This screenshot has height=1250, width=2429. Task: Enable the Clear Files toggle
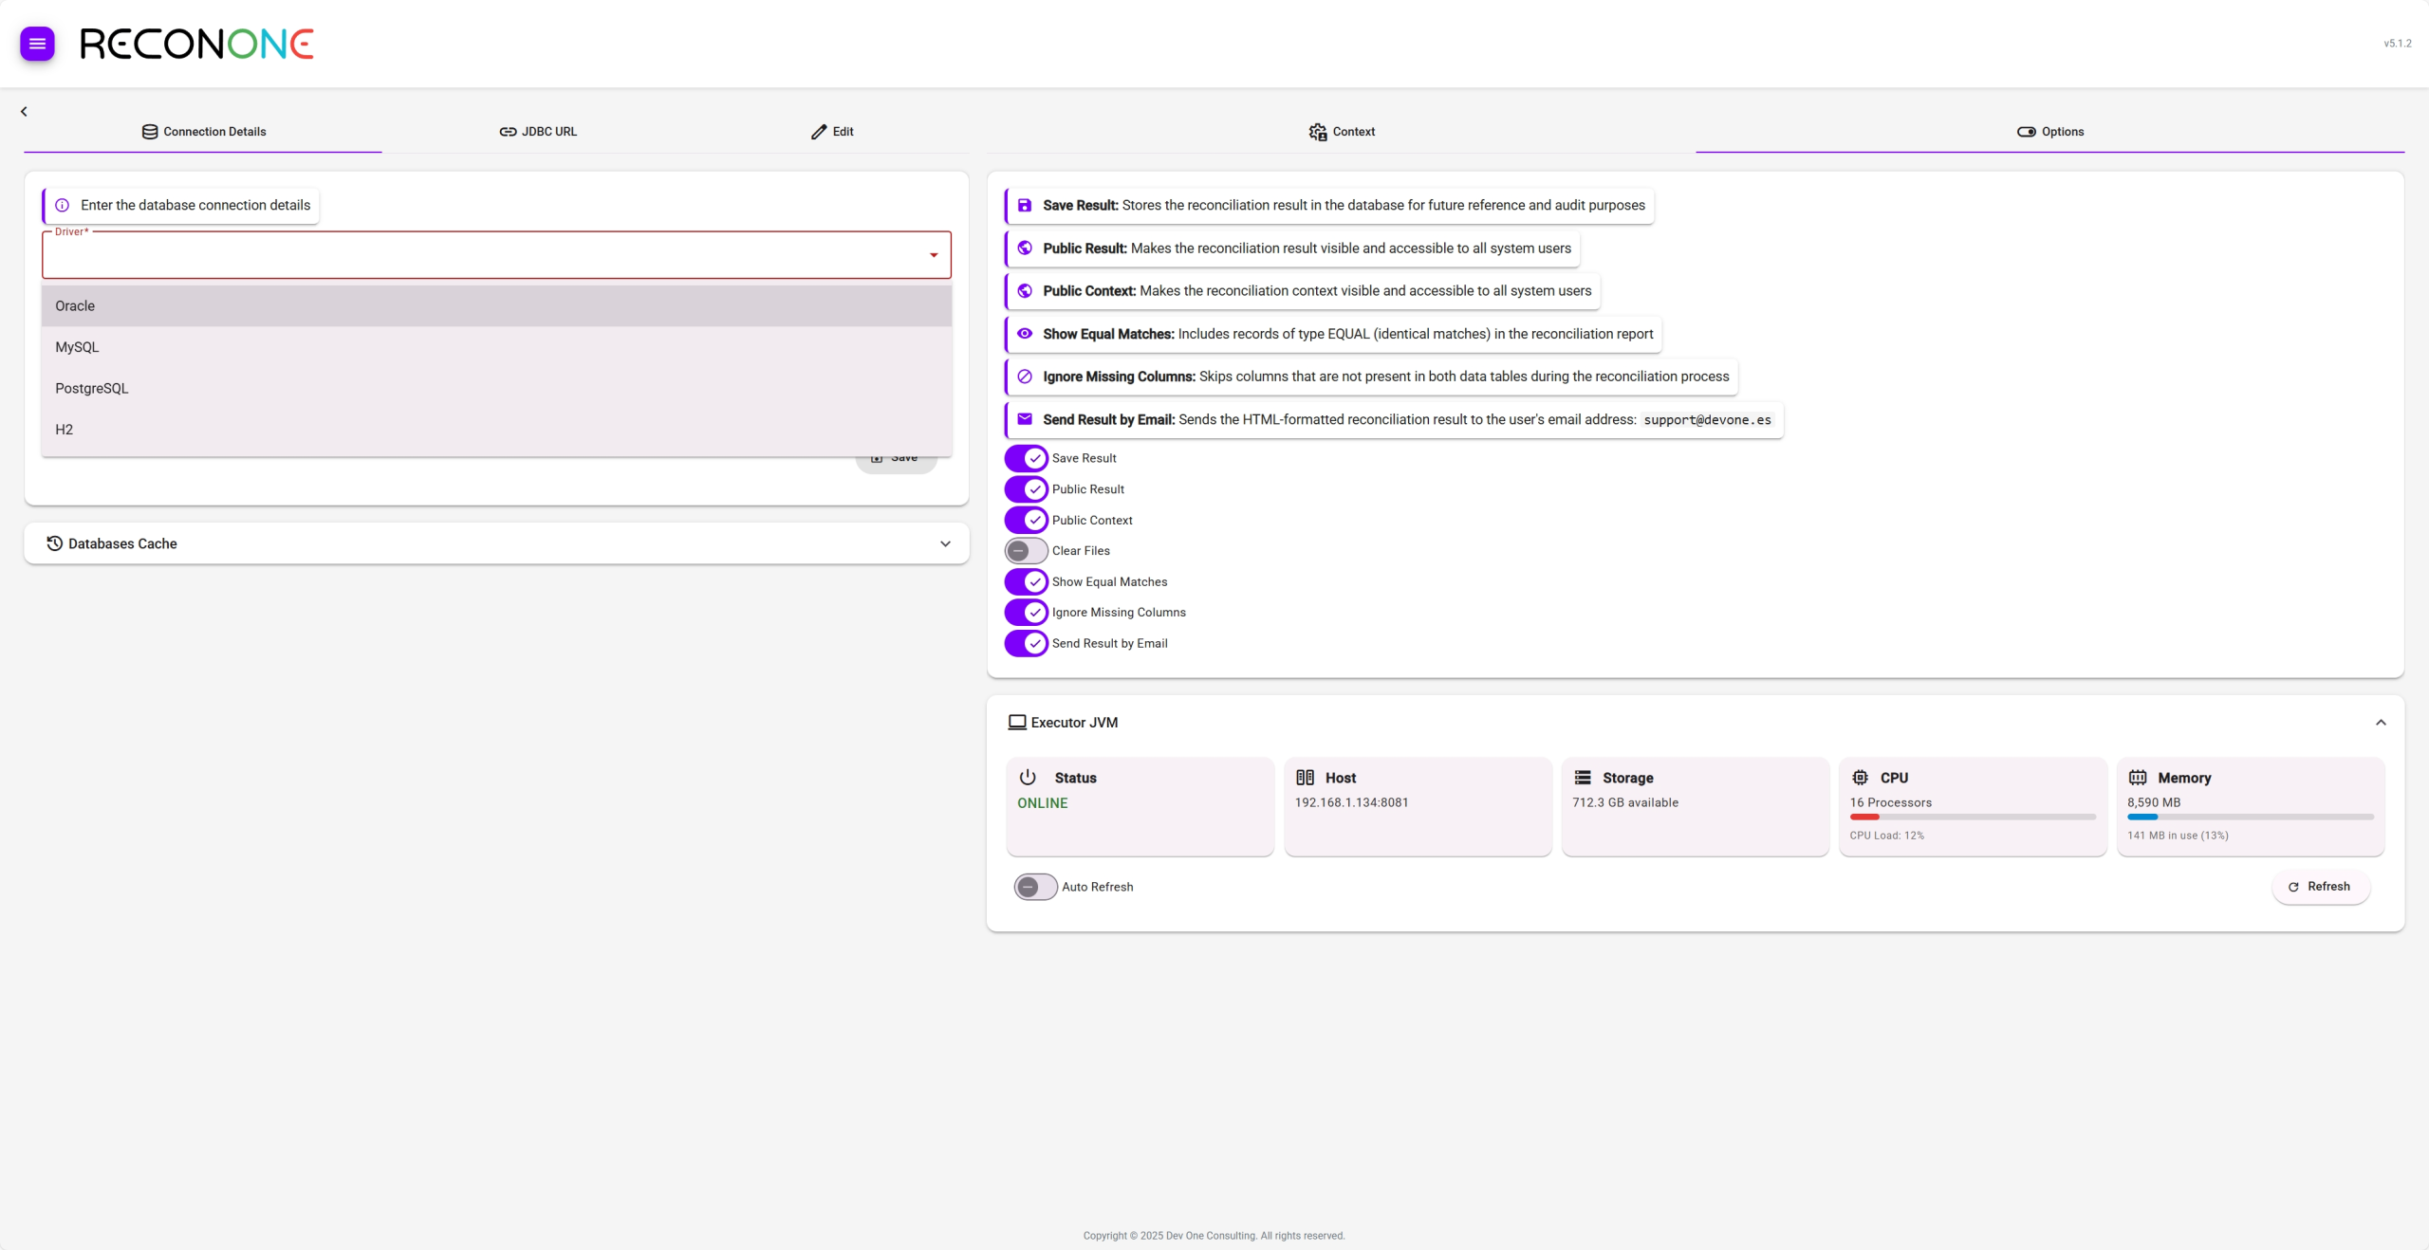click(1027, 551)
